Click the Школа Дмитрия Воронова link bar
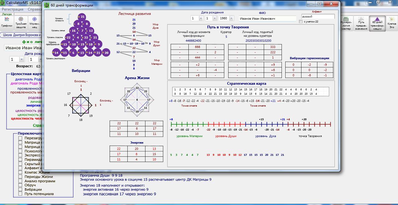The image size is (398, 205). (x=22, y=35)
